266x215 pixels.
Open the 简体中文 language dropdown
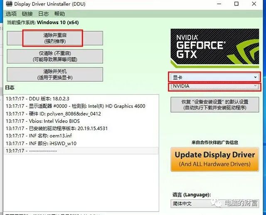[215, 203]
